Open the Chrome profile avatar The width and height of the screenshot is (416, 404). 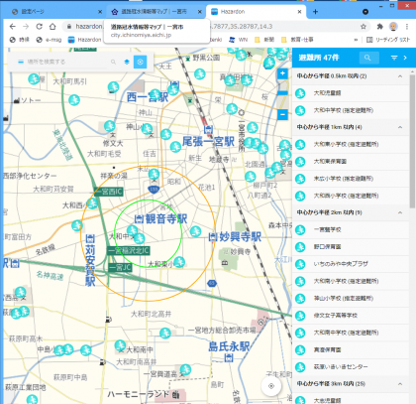(393, 27)
